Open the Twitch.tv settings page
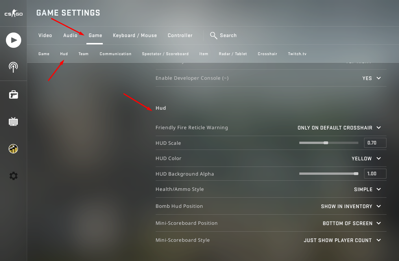Screen dimensions: 399x261 pos(297,54)
